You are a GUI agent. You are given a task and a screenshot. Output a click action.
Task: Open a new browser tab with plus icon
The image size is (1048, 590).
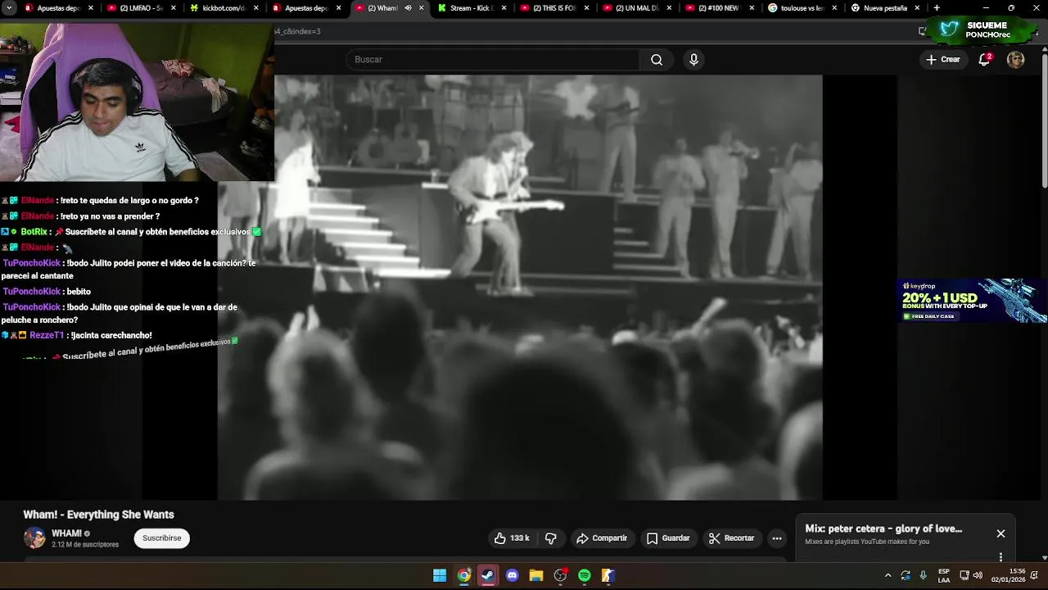937,8
